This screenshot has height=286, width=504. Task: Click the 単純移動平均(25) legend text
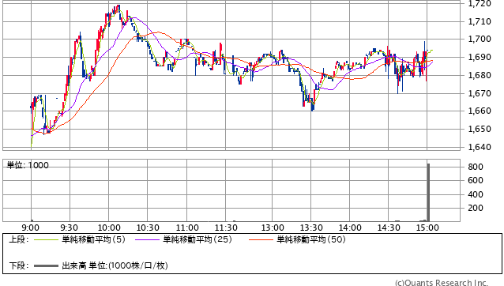pyautogui.click(x=197, y=239)
